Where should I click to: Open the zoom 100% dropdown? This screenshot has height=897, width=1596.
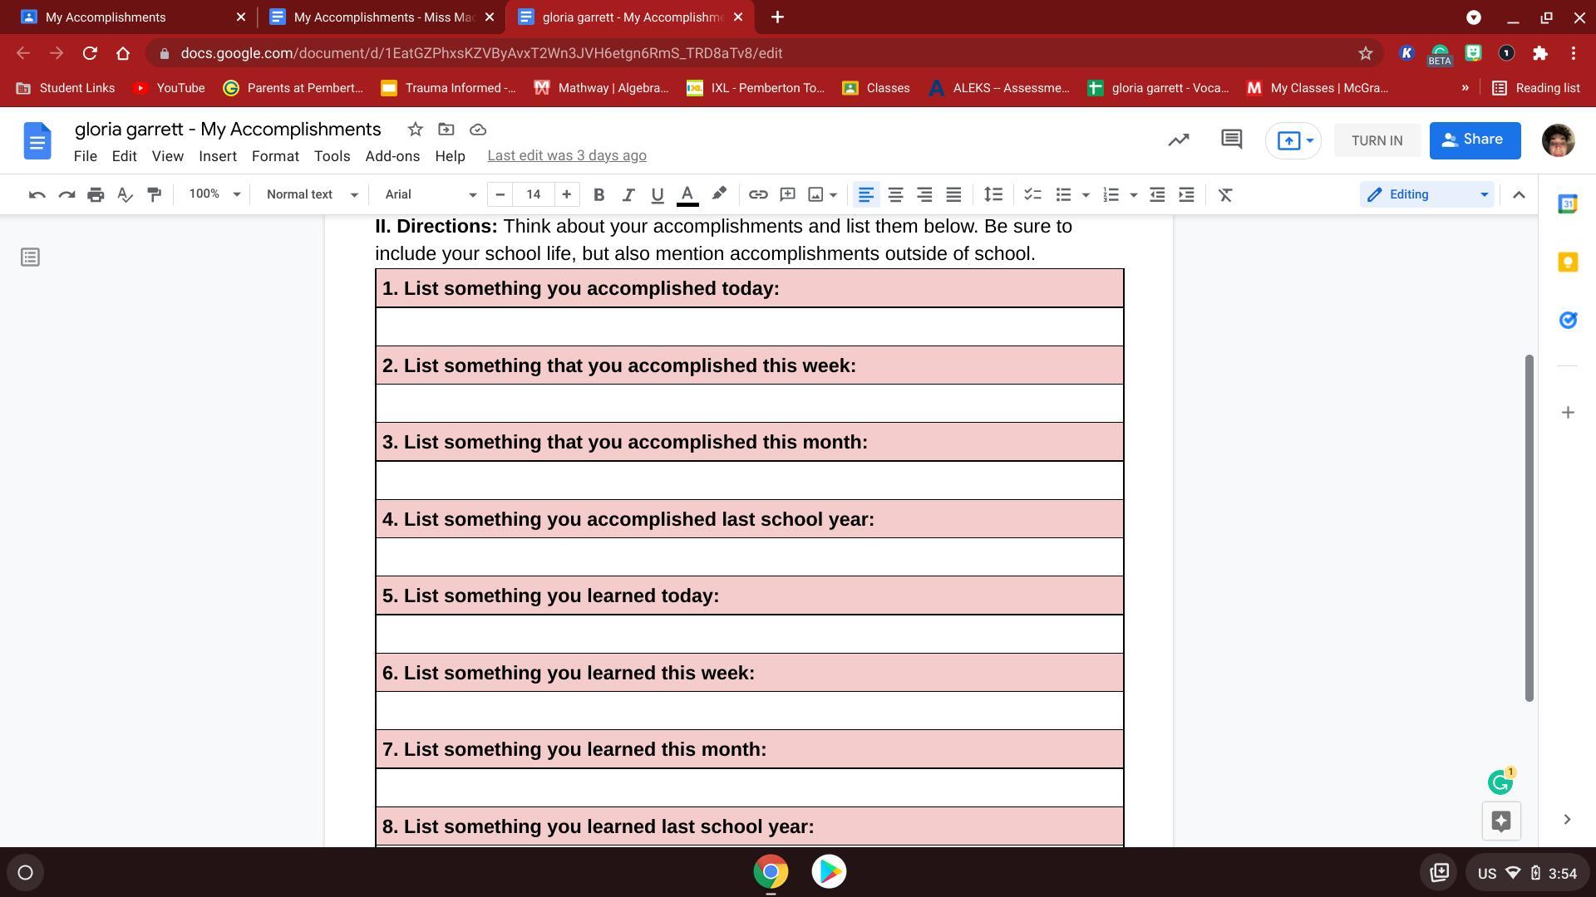pos(214,194)
